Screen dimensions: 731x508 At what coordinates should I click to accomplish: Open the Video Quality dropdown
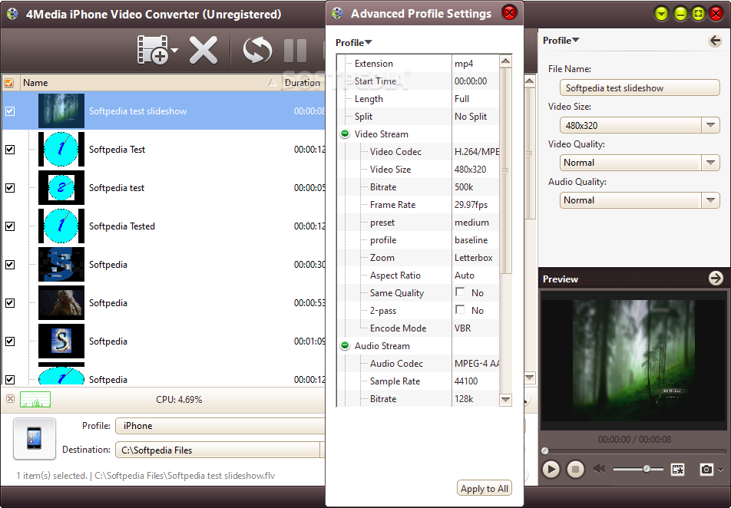(x=711, y=163)
